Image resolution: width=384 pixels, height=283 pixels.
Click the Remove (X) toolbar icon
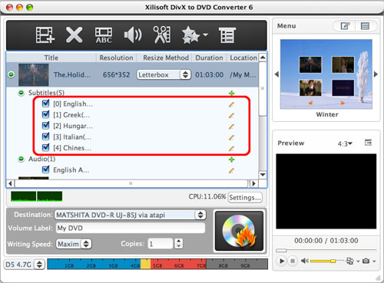tap(74, 35)
